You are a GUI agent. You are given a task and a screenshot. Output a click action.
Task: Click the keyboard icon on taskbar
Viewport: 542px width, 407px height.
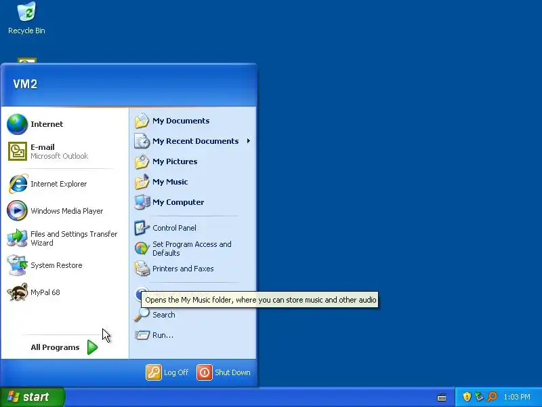click(x=442, y=397)
